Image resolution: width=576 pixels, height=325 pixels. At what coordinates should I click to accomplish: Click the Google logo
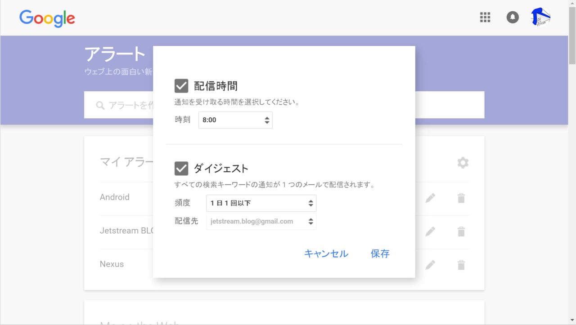click(47, 18)
